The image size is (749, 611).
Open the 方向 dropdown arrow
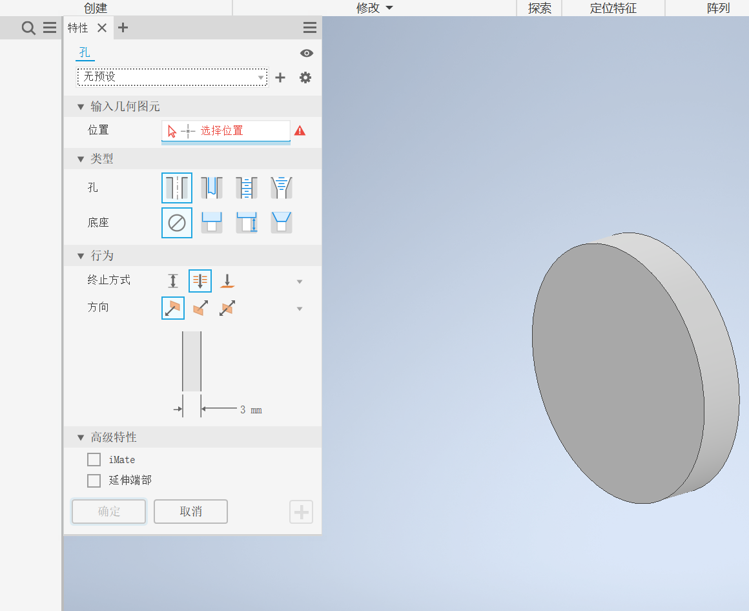(300, 309)
